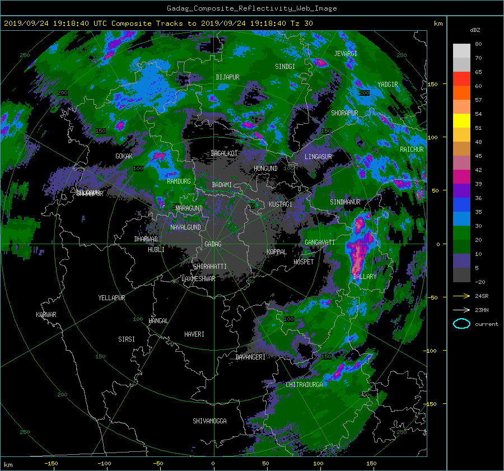Click the yellow 24SR track arrow icon
The image size is (504, 471).
[x=461, y=296]
